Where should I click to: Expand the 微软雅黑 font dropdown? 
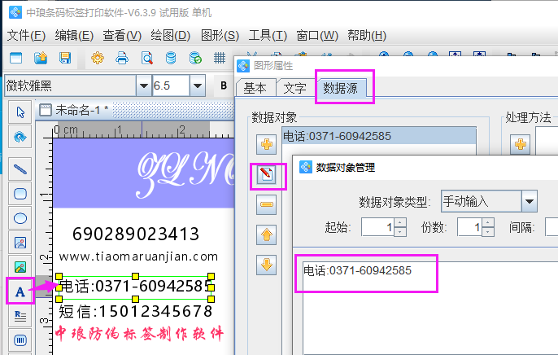[144, 85]
